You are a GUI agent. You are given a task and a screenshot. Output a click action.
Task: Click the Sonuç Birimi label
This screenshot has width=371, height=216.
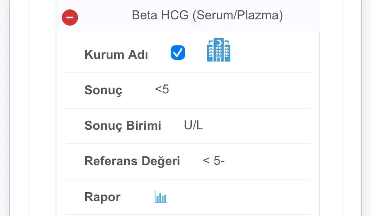click(x=123, y=125)
